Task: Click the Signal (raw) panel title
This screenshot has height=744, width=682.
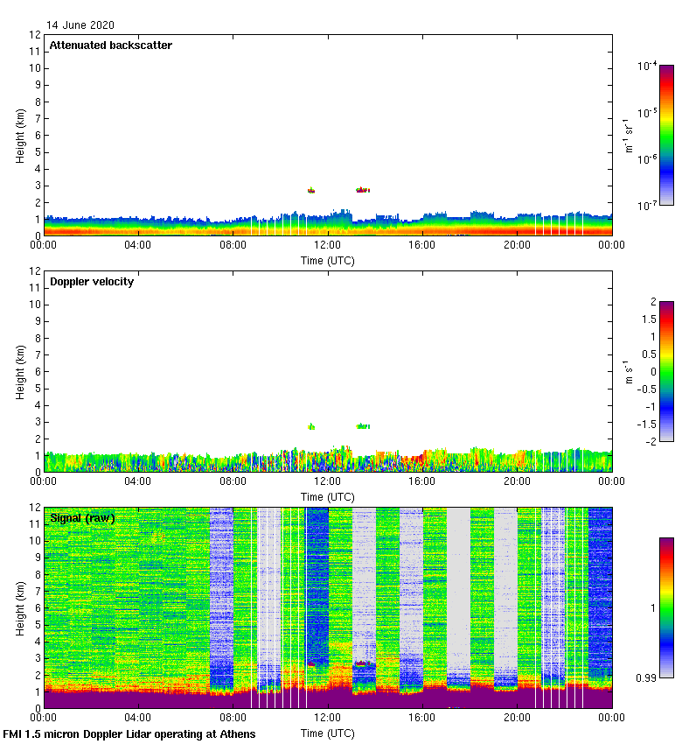Action: [82, 518]
